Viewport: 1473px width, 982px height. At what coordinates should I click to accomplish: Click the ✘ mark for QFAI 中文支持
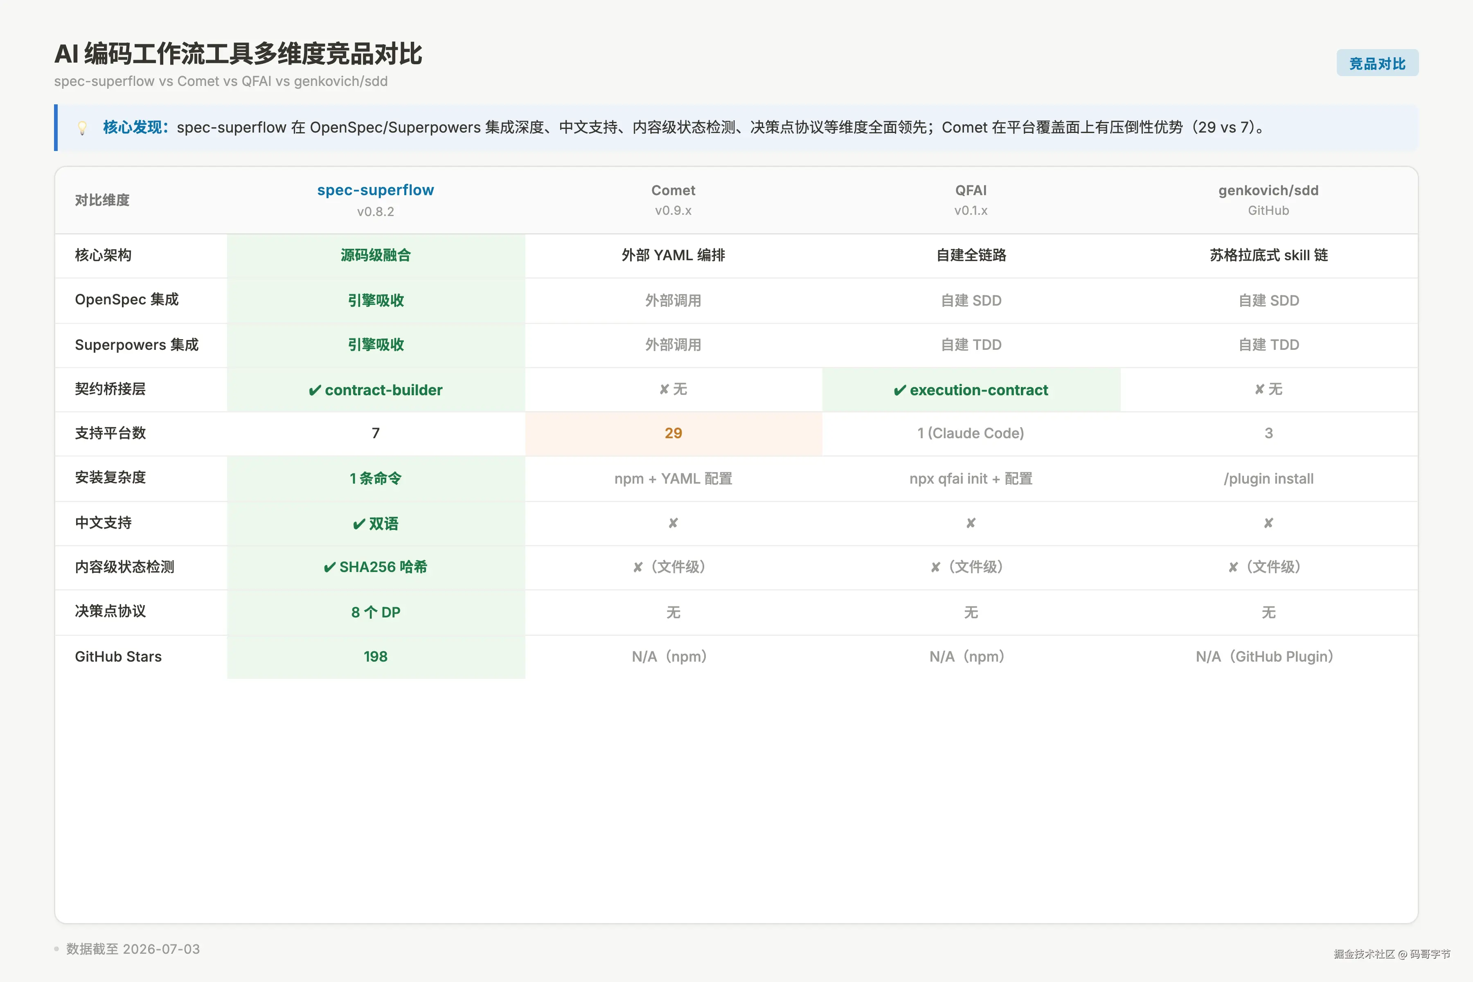(971, 523)
